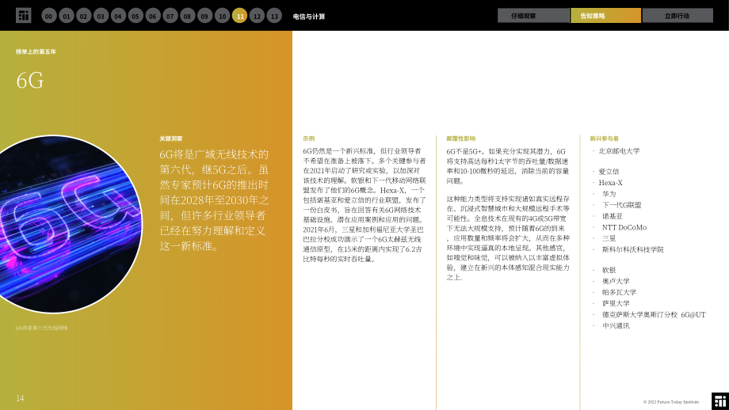The width and height of the screenshot is (729, 410).
Task: Go to section 10 in the navigation
Action: [x=222, y=16]
